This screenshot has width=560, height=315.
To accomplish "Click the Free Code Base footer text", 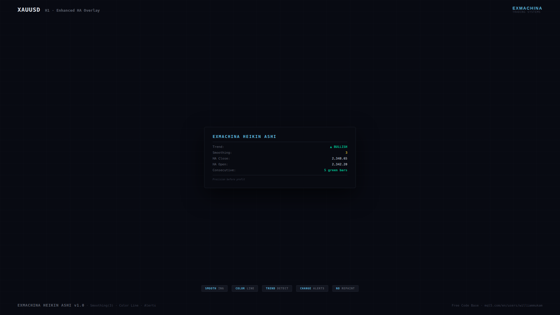I will [465, 305].
